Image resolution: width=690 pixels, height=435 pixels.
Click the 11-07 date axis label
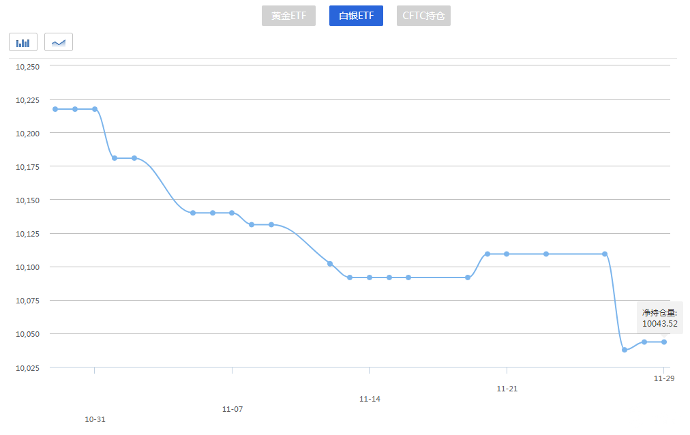point(232,409)
